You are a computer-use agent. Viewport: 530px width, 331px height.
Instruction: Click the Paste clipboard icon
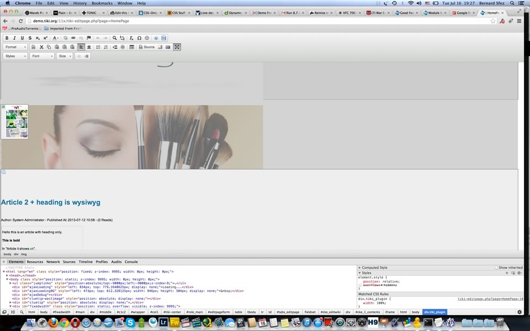click(x=57, y=47)
